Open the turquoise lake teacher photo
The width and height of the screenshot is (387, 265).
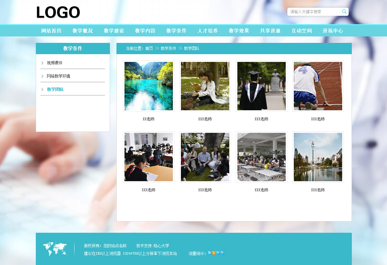(149, 86)
